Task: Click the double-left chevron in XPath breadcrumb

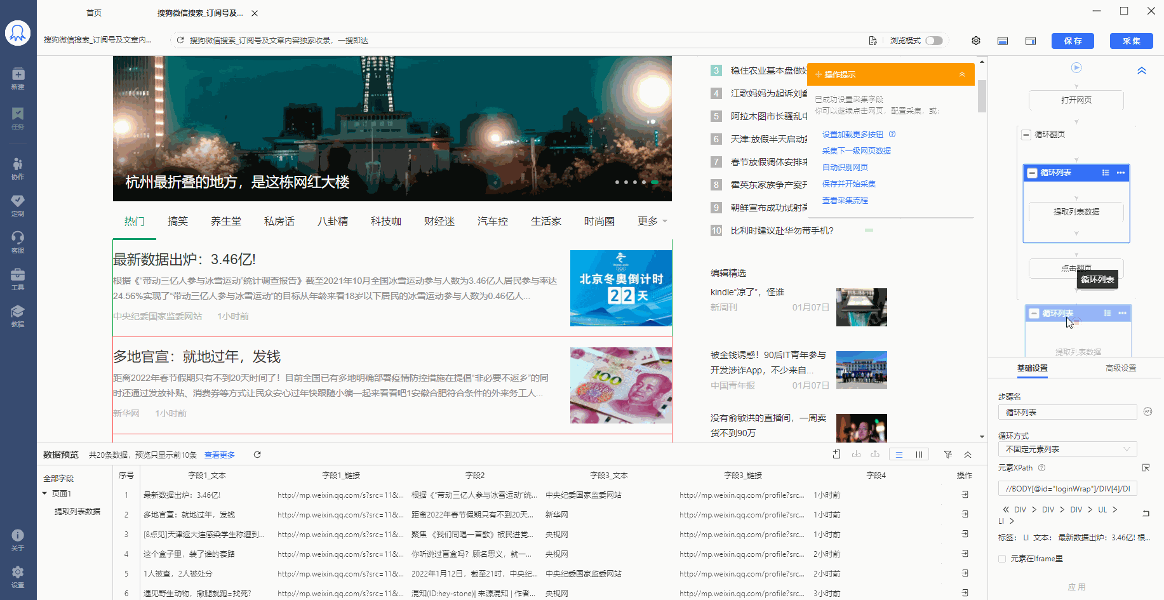Action: 1006,510
